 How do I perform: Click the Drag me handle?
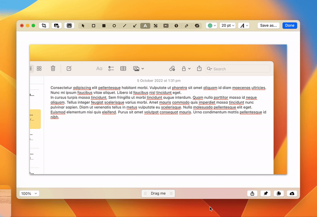coord(158,193)
